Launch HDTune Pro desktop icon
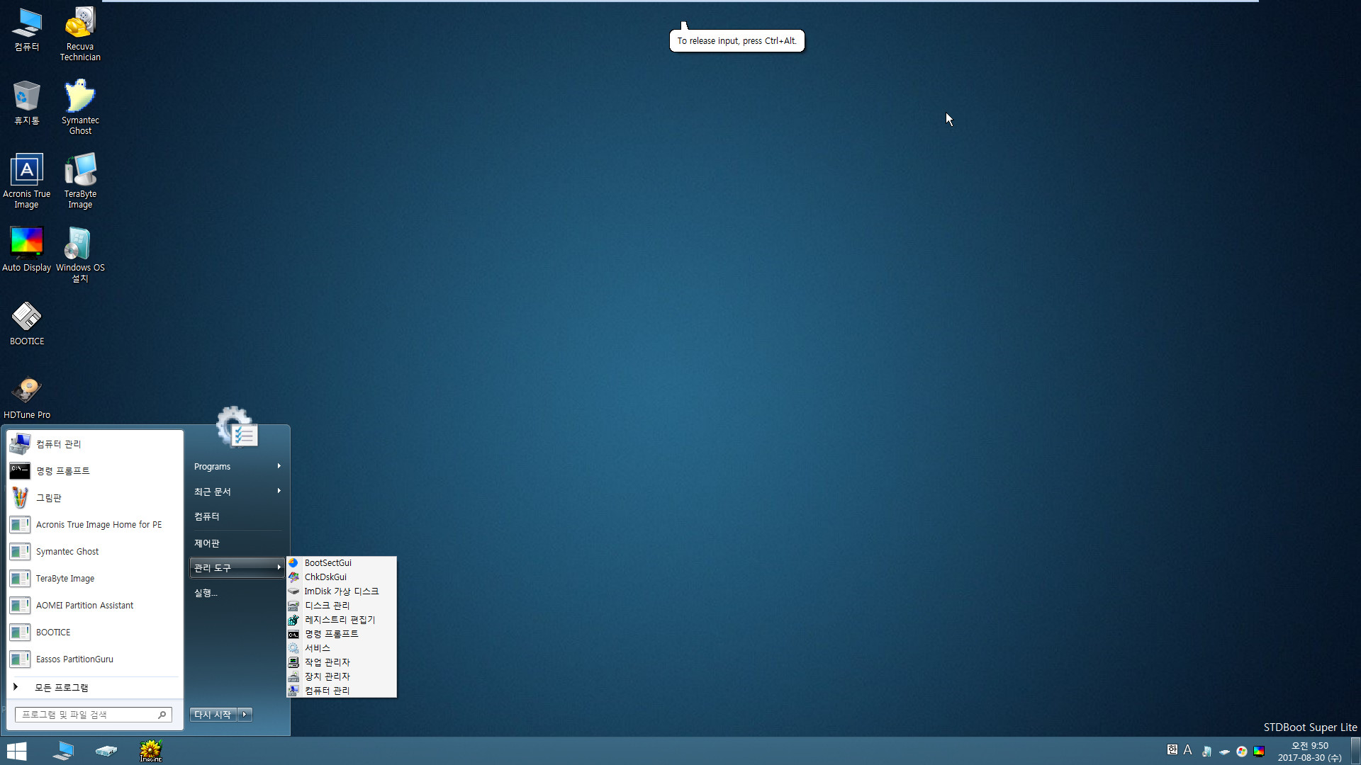Screen dimensions: 1361x765 27,397
